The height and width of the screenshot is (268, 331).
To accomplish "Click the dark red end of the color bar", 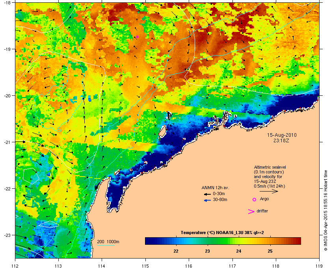I will (x=298, y=241).
